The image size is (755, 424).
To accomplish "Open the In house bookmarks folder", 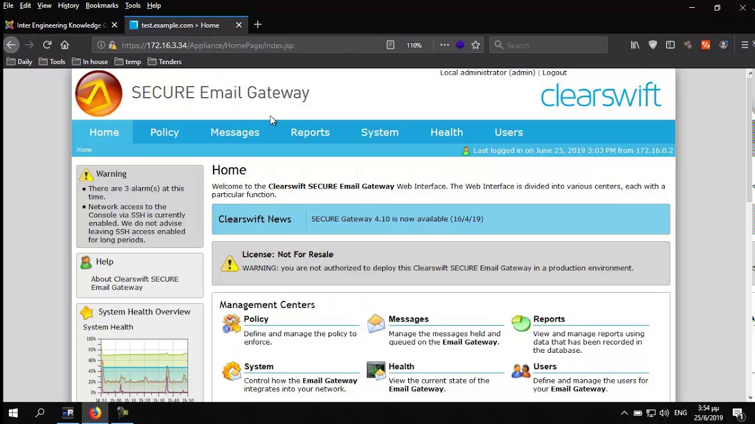I will 90,61.
